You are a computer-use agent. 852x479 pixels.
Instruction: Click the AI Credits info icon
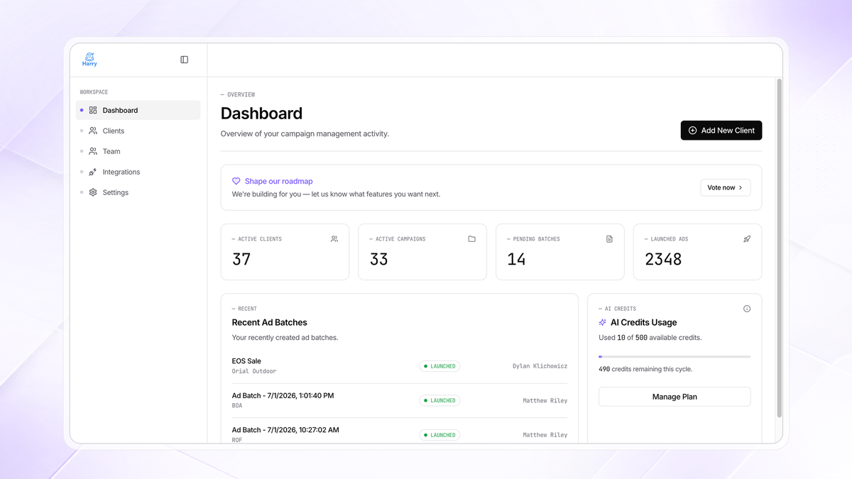746,309
